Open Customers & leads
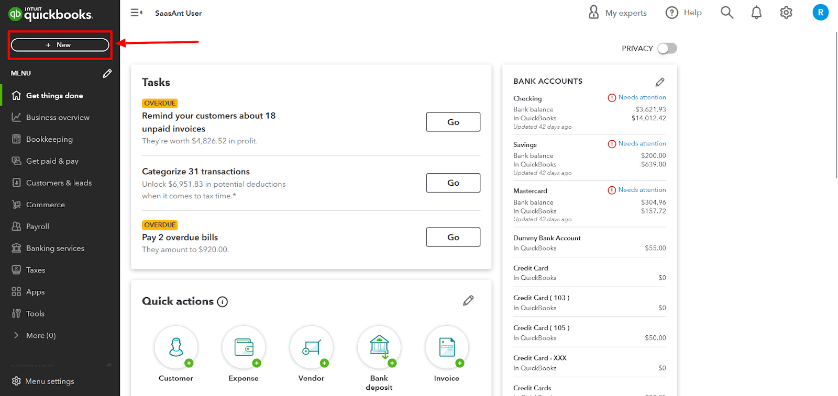This screenshot has height=396, width=838. click(x=60, y=183)
